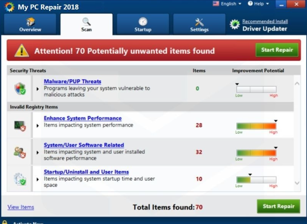307x224 pixels.
Task: Click the Enhance System Performance monitor icon
Action: pos(20,125)
